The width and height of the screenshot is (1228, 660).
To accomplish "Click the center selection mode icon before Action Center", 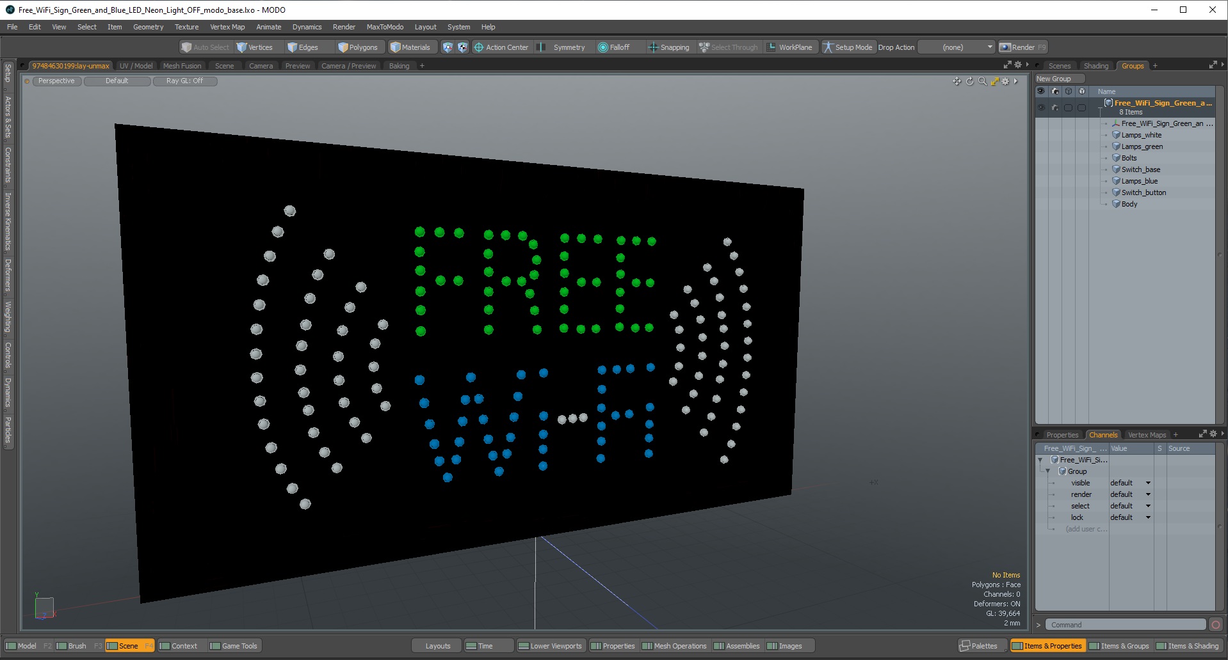I will [462, 47].
